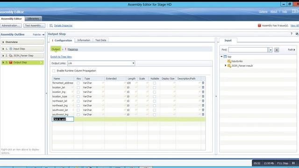The image size is (299, 168).
Task: Click trash icon for location_type row
Action: point(203,97)
